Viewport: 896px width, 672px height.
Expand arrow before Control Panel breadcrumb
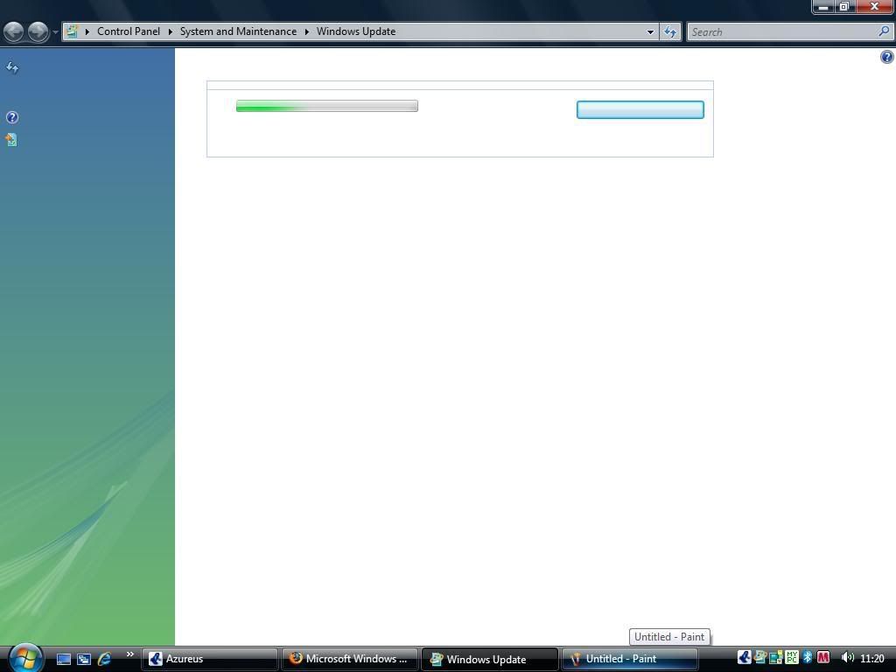[87, 31]
